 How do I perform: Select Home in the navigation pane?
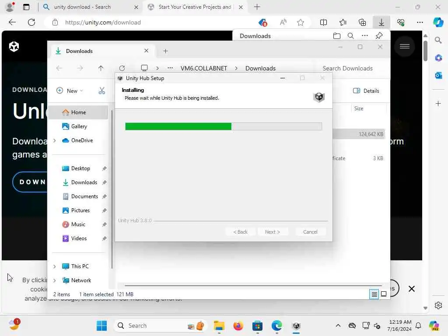point(78,112)
